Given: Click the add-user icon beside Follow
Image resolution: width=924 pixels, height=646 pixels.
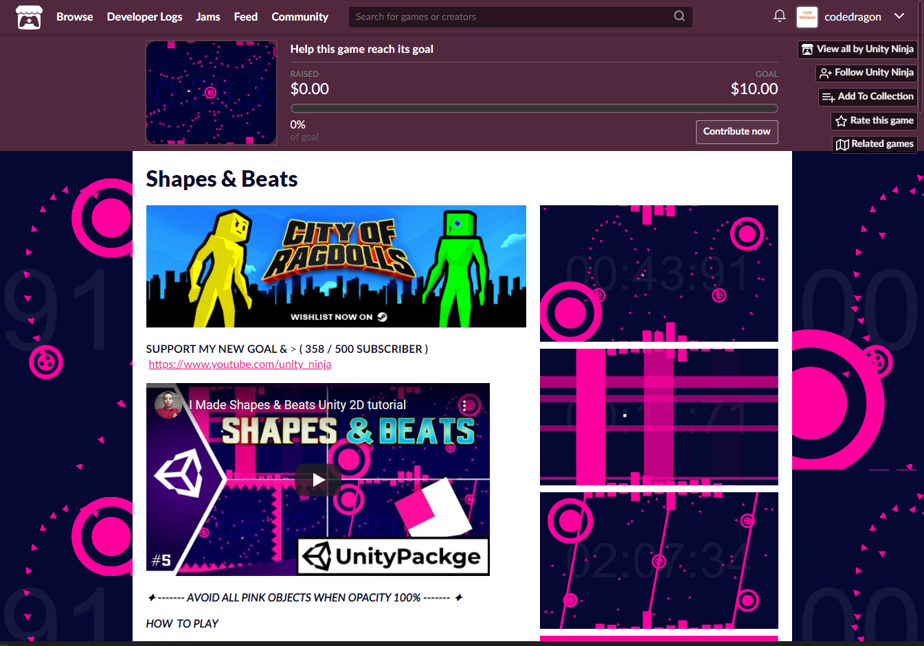Looking at the screenshot, I should point(826,73).
